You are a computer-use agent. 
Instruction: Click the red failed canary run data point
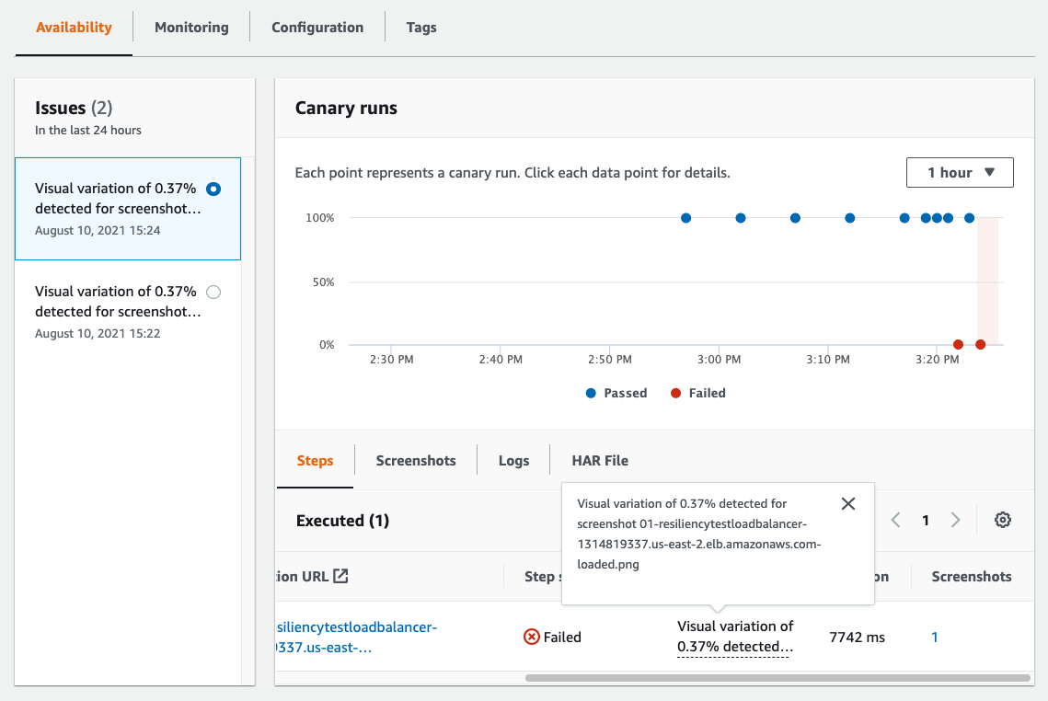point(958,343)
